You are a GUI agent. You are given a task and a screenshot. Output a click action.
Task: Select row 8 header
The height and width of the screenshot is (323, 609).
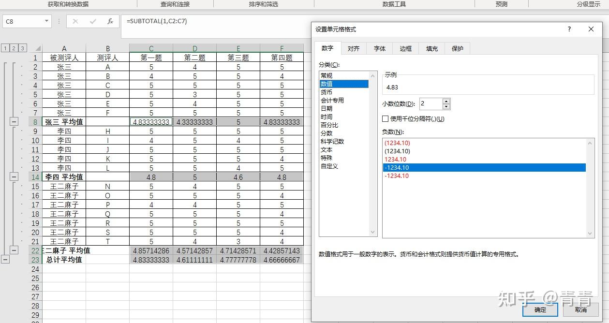click(35, 122)
